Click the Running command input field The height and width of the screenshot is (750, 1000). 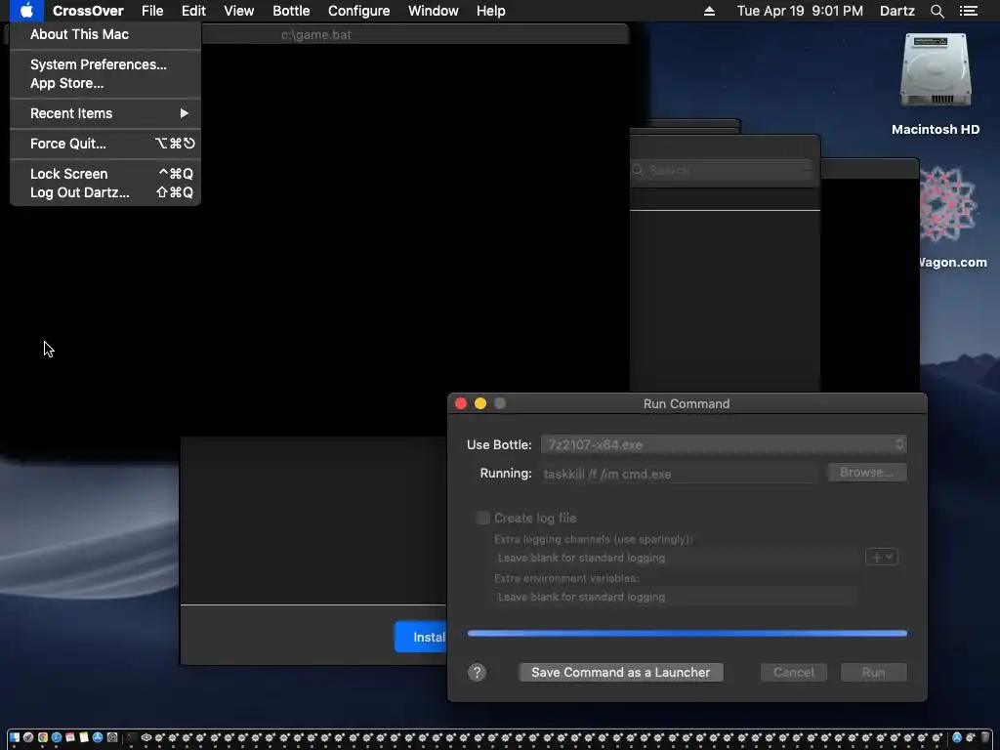[680, 474]
